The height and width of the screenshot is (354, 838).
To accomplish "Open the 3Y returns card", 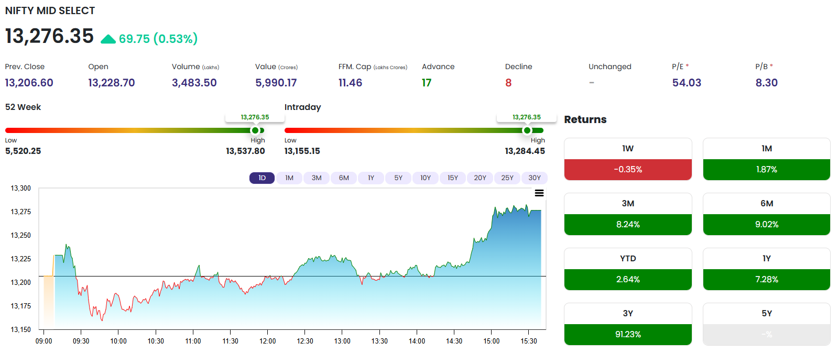I will [x=628, y=324].
